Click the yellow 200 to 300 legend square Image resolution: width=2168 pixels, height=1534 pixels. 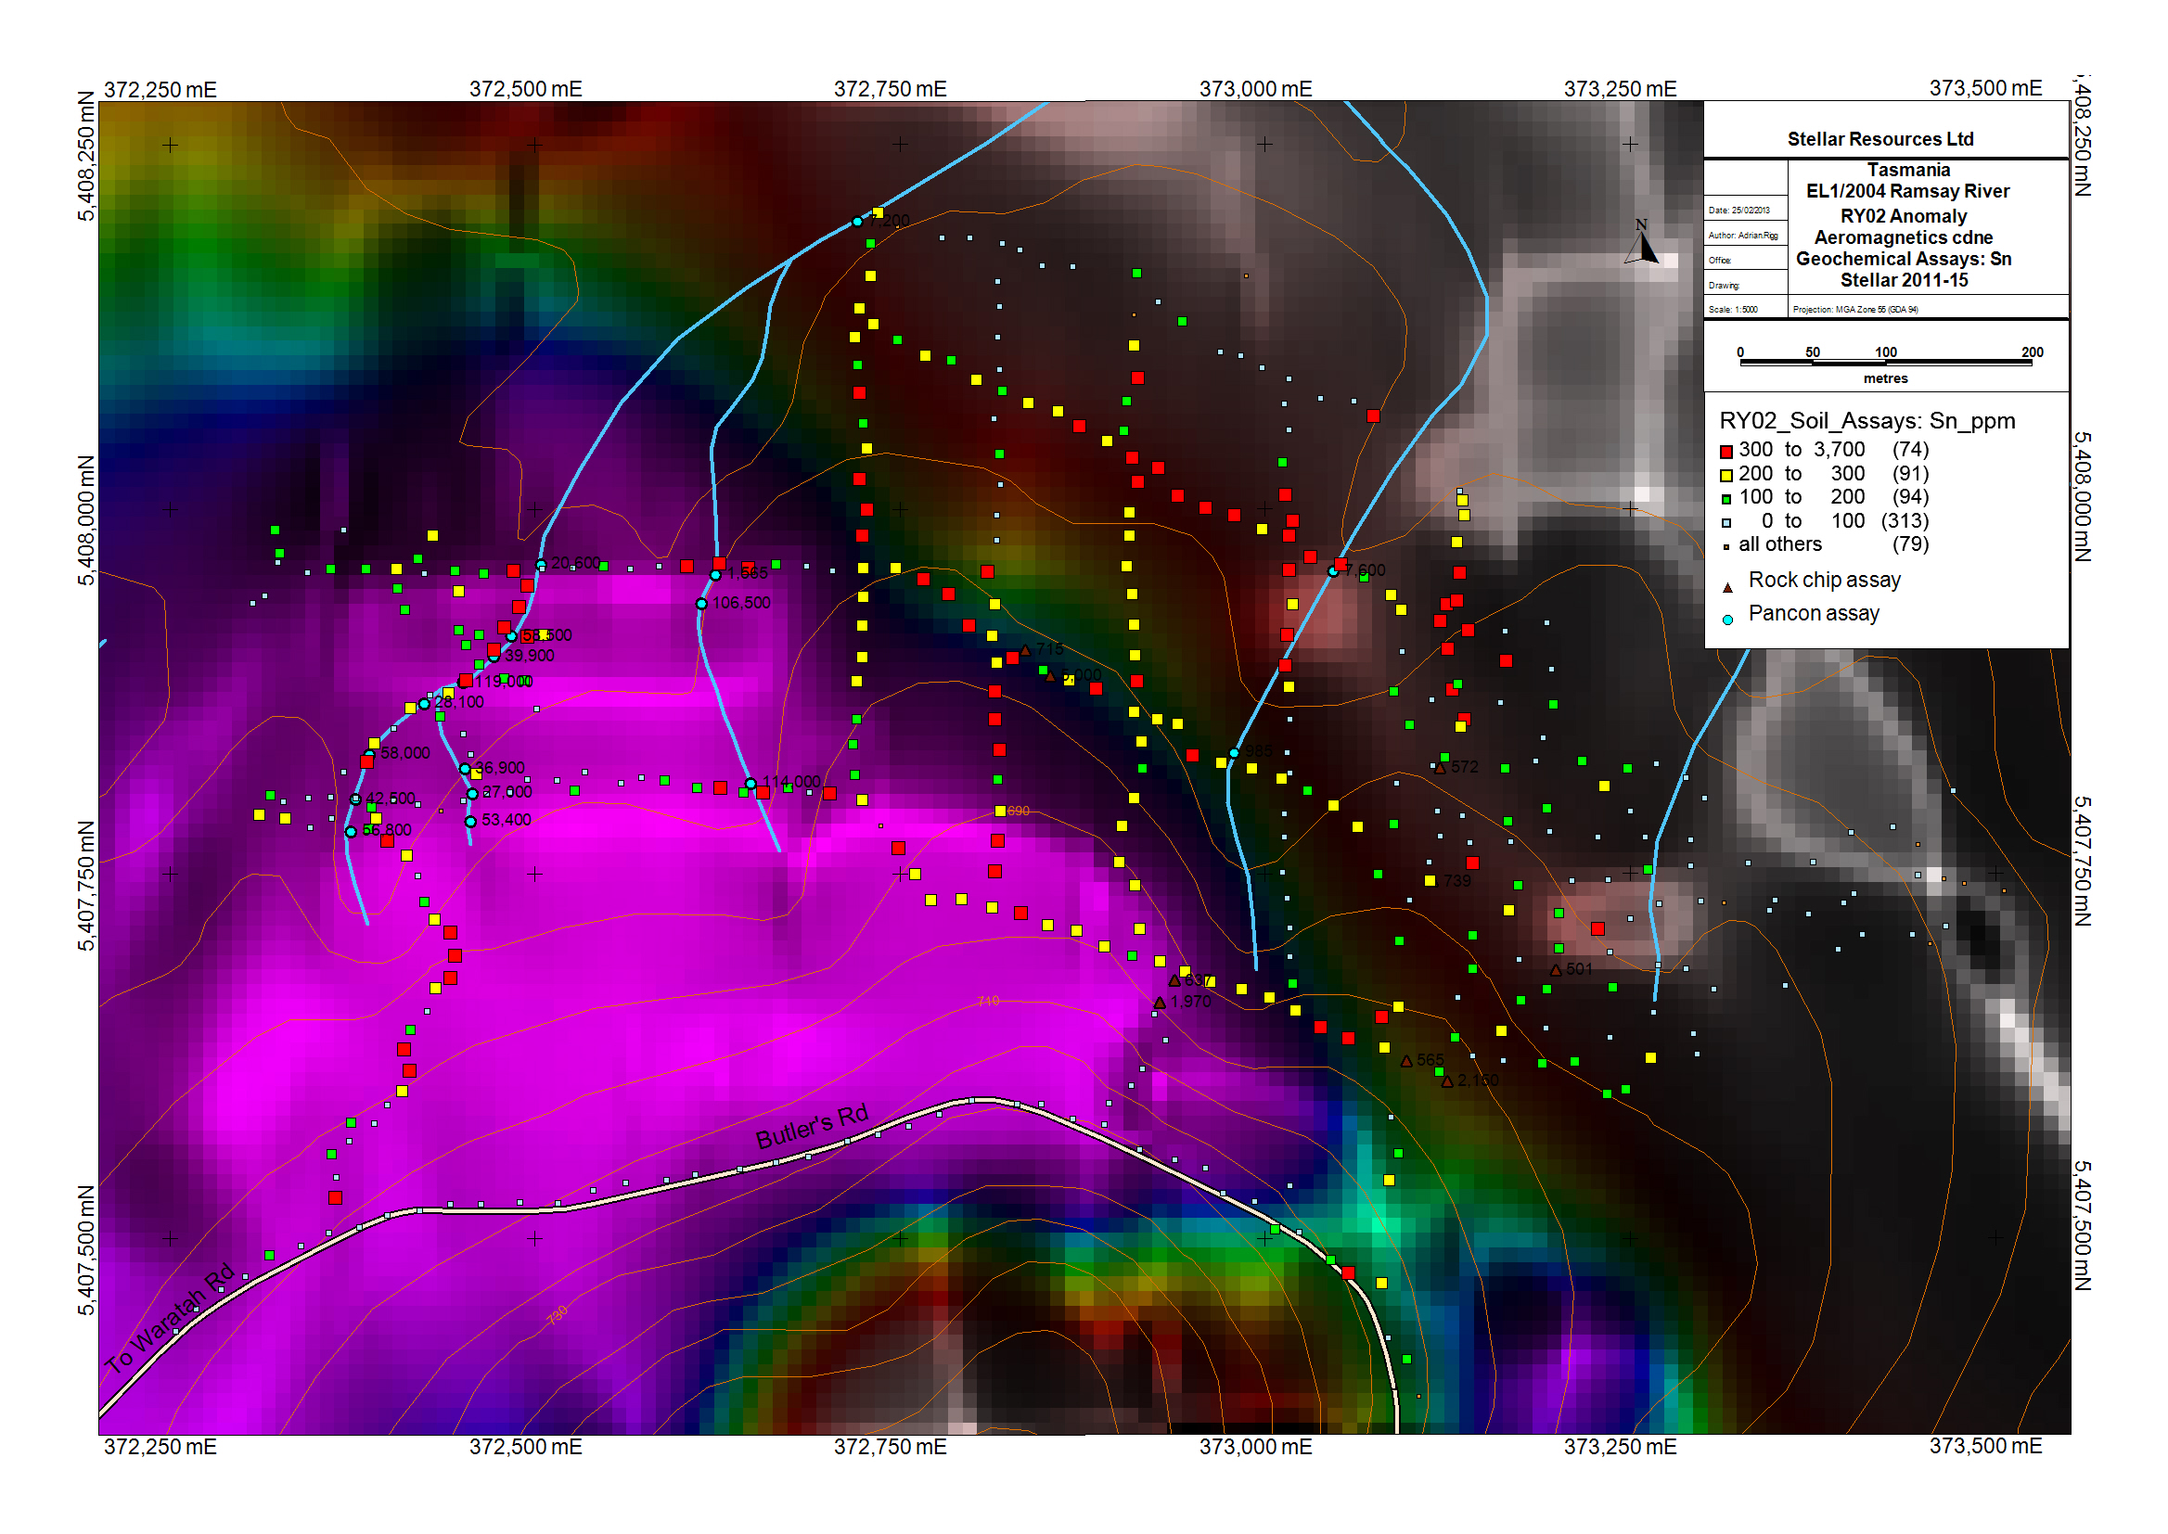[x=1725, y=475]
